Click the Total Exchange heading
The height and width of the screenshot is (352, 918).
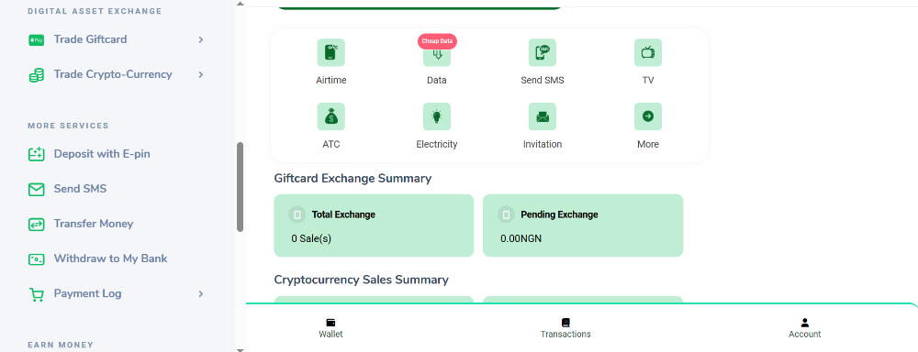[x=343, y=214]
